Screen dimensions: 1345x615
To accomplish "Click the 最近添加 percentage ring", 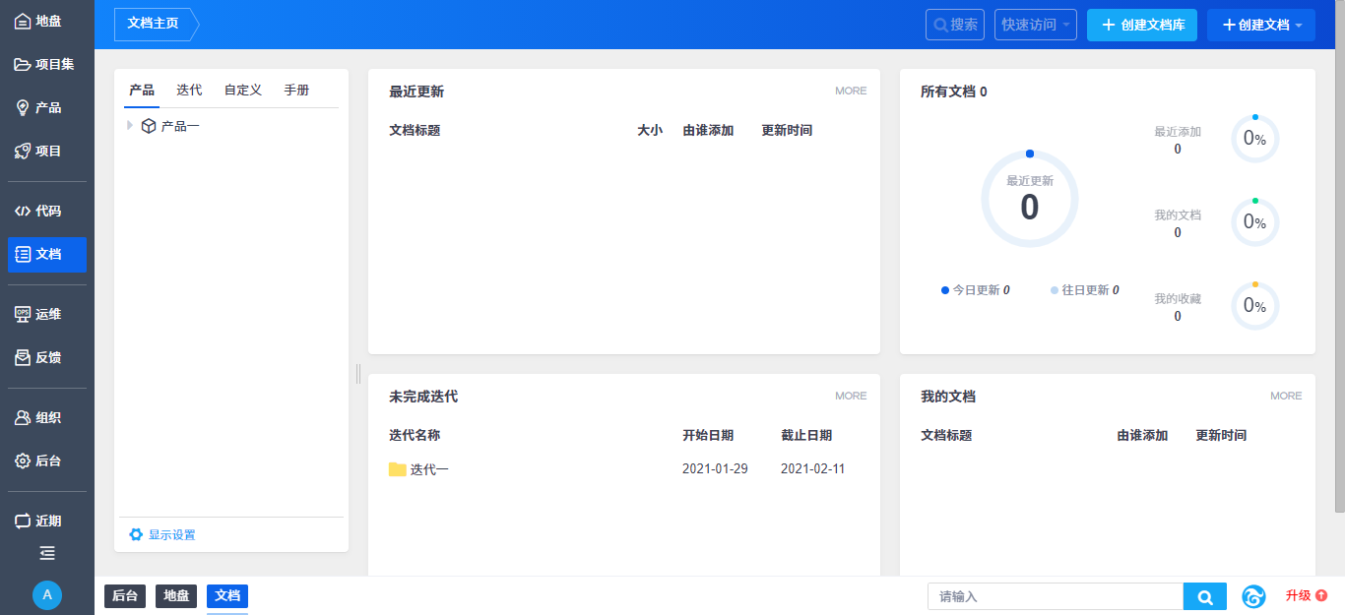I will (1255, 139).
